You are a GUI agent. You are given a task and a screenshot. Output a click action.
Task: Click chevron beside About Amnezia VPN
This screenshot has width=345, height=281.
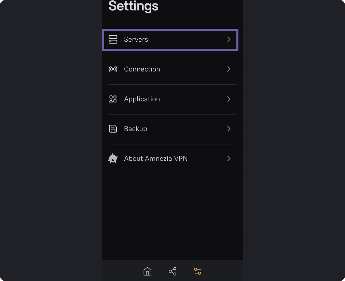(x=229, y=159)
